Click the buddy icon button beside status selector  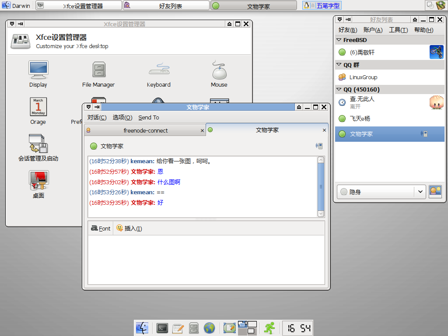pos(435,192)
